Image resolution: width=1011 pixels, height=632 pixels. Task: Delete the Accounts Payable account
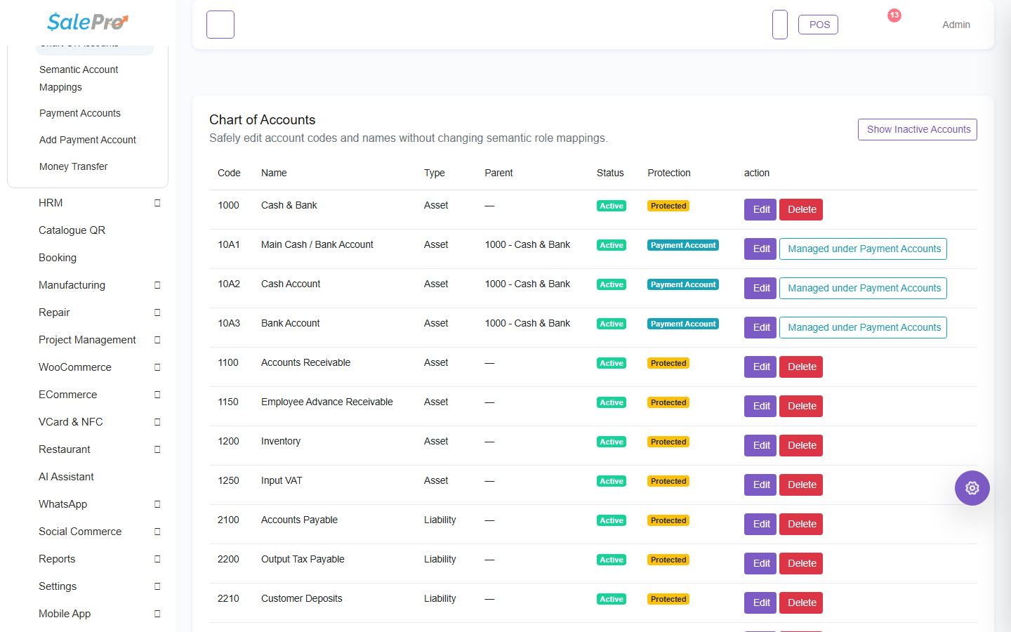coord(801,524)
